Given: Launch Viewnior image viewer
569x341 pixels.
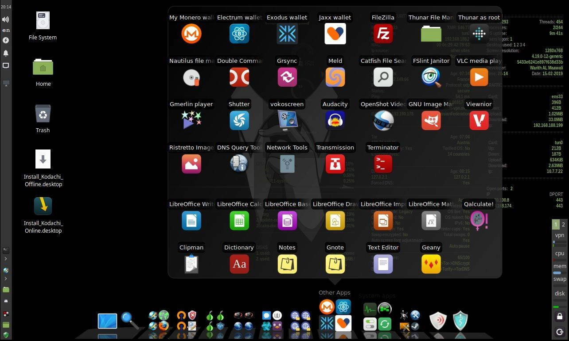Looking at the screenshot, I should 479,120.
